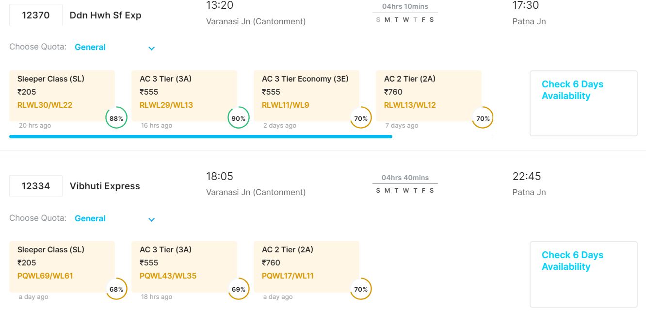The height and width of the screenshot is (313, 646).
Task: Click 68% prediction circle on Vibhuti Sleeper
Action: 116,289
